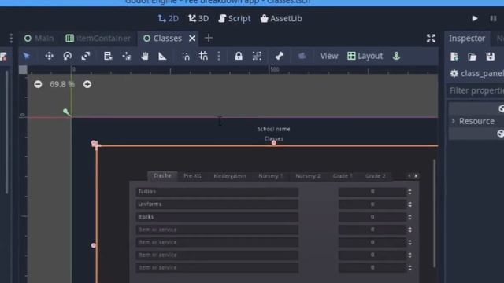Click the vertical scrollbar in the class panel
The height and width of the screenshot is (283, 504).
435,213
